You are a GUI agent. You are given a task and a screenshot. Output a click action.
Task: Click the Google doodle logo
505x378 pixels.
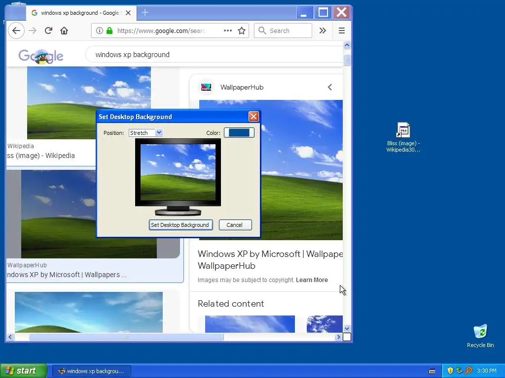coord(40,56)
